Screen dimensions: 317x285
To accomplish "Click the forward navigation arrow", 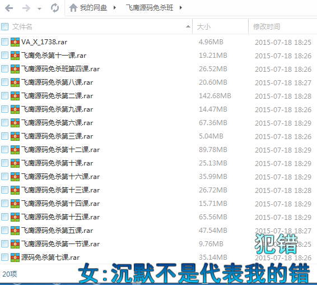I will [26, 8].
